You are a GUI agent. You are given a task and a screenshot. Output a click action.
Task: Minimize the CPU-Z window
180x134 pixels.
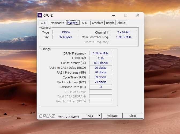pos(114,15)
